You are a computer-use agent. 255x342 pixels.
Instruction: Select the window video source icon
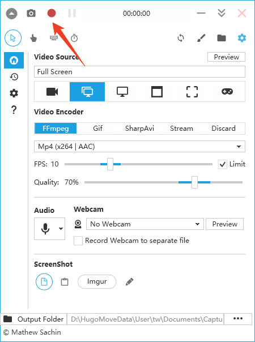coord(157,92)
